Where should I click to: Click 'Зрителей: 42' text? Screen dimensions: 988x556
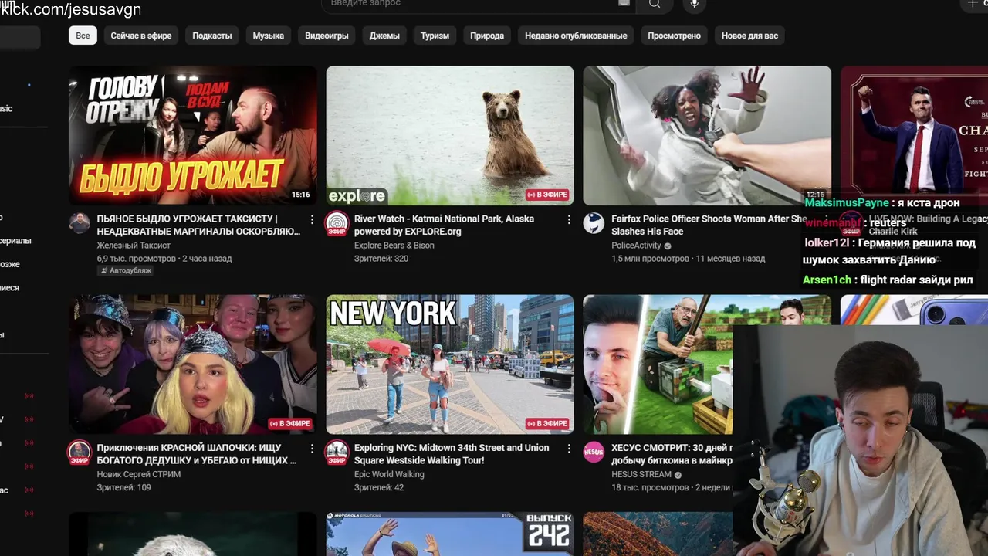coord(379,487)
